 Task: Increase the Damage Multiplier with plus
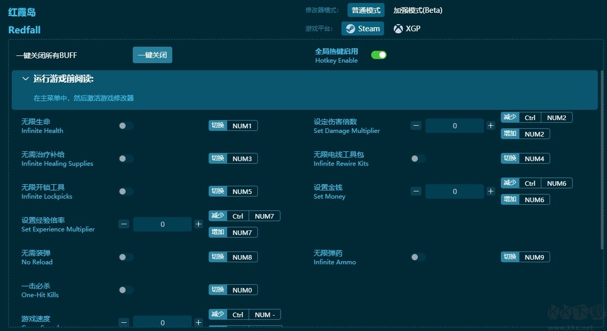(x=491, y=126)
